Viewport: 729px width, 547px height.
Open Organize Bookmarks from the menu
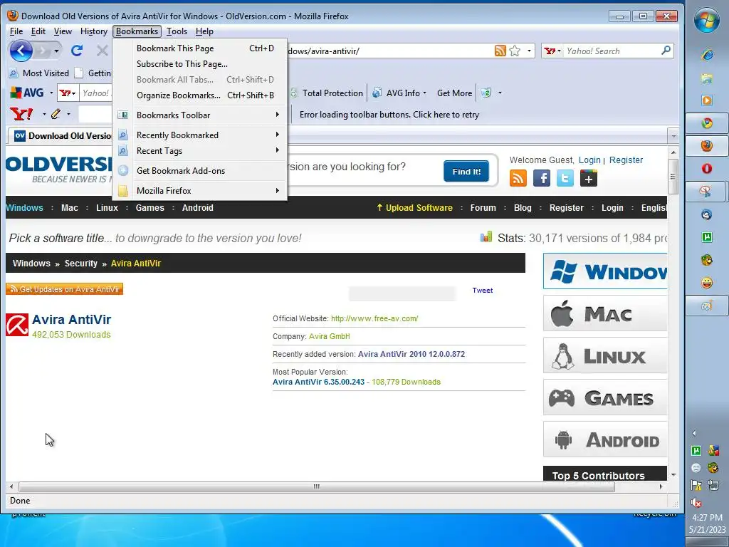point(200,95)
